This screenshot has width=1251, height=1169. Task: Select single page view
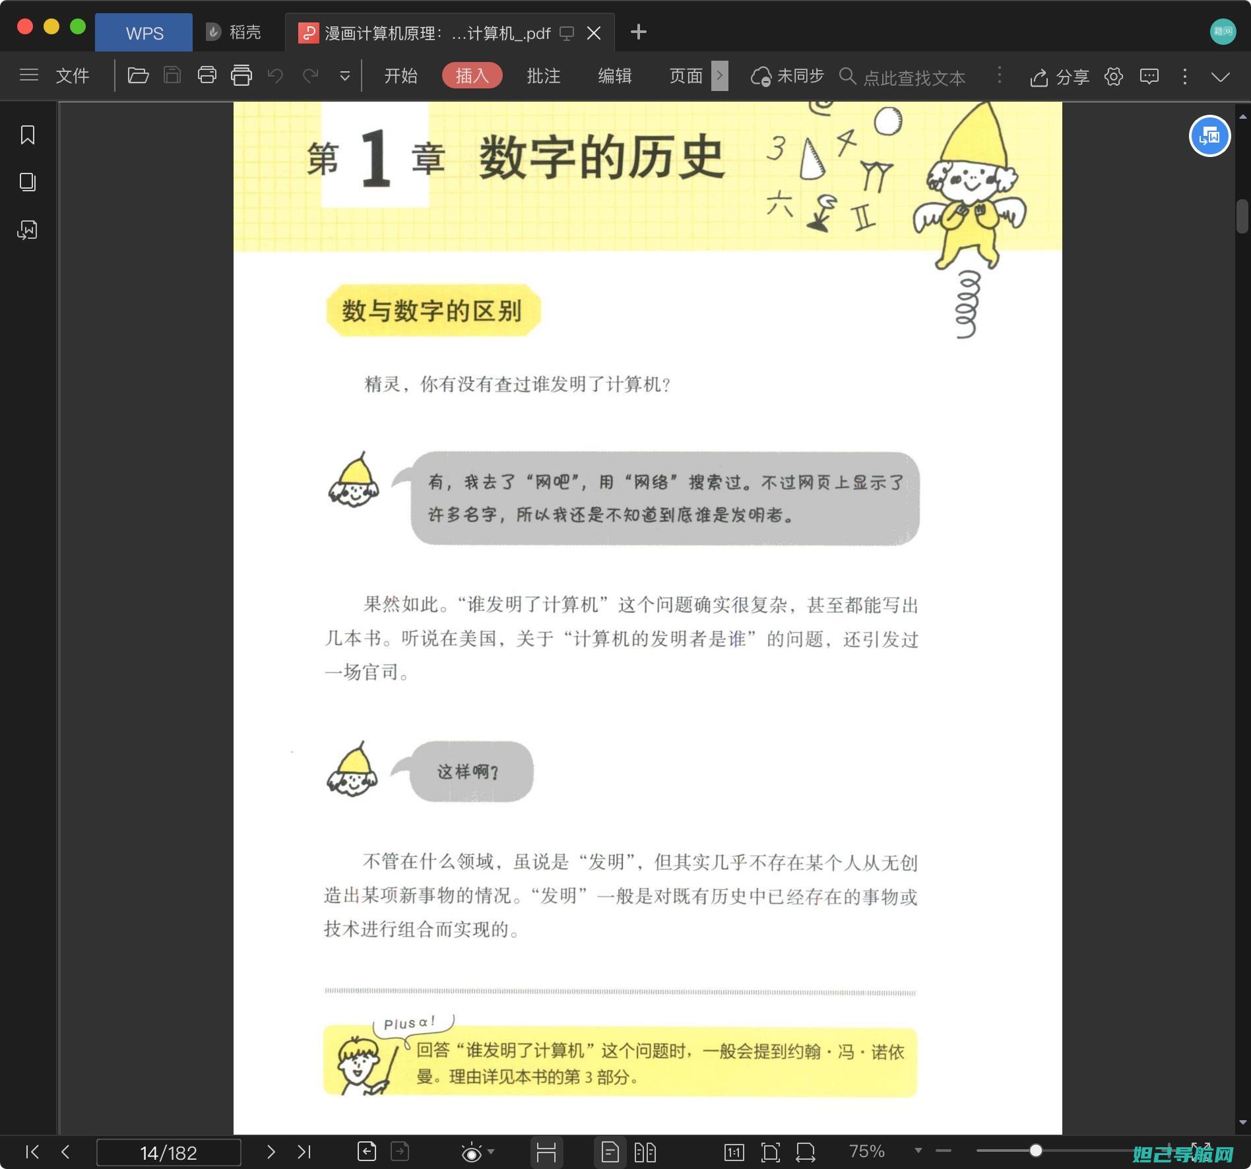pyautogui.click(x=610, y=1153)
